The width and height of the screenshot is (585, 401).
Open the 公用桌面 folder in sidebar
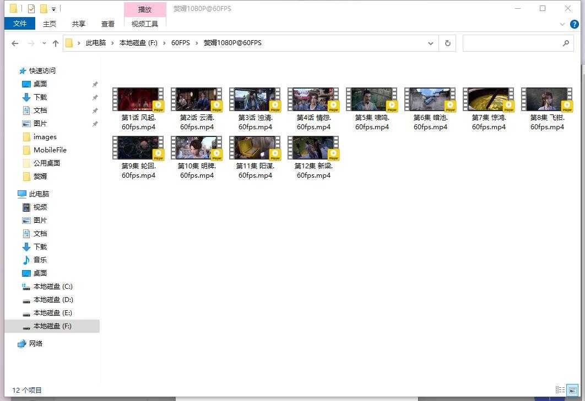tap(47, 163)
